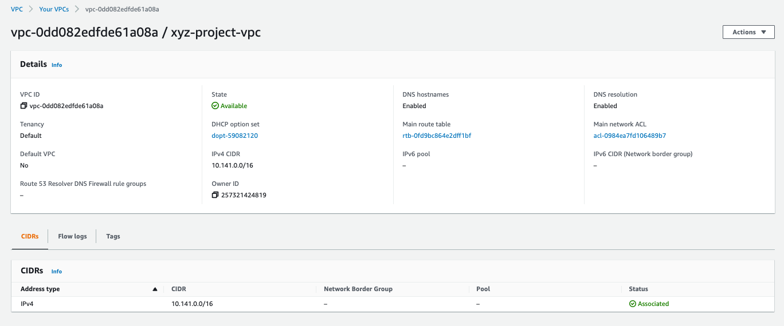Image resolution: width=784 pixels, height=326 pixels.
Task: Open Your VPCs breadcrumb link
Action: tap(54, 9)
